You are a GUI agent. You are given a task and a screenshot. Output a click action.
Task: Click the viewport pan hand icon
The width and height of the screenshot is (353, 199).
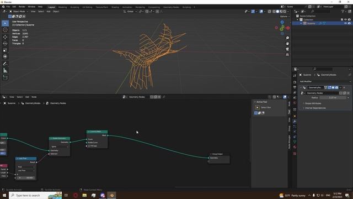pos(287,44)
